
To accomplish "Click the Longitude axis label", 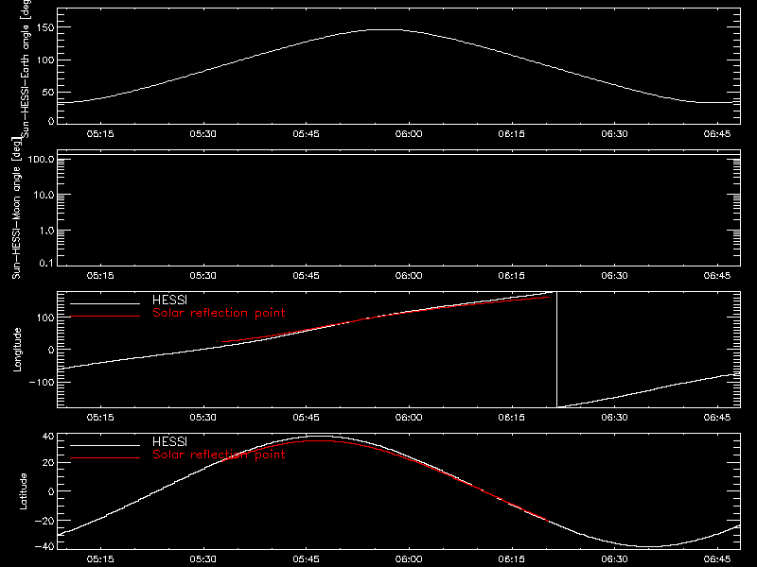I will click(17, 350).
